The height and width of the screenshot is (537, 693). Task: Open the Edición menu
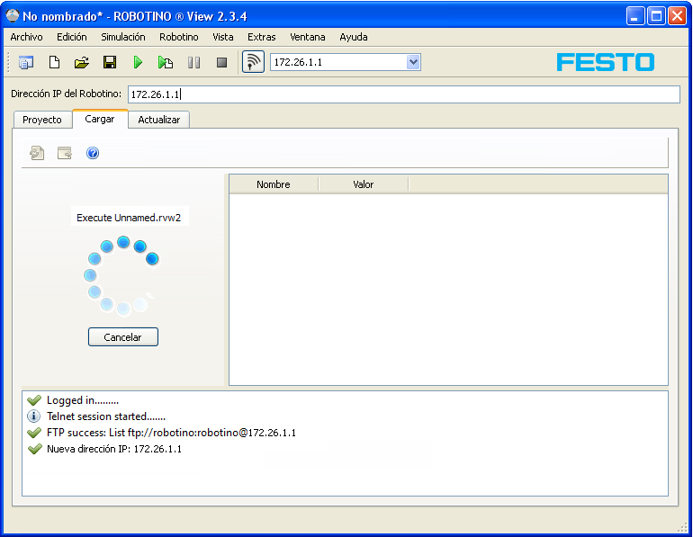(x=72, y=37)
